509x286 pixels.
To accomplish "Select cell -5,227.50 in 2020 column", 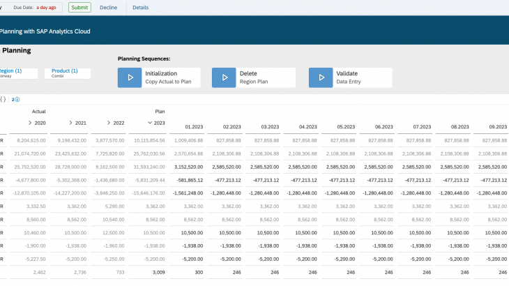I will (36, 259).
